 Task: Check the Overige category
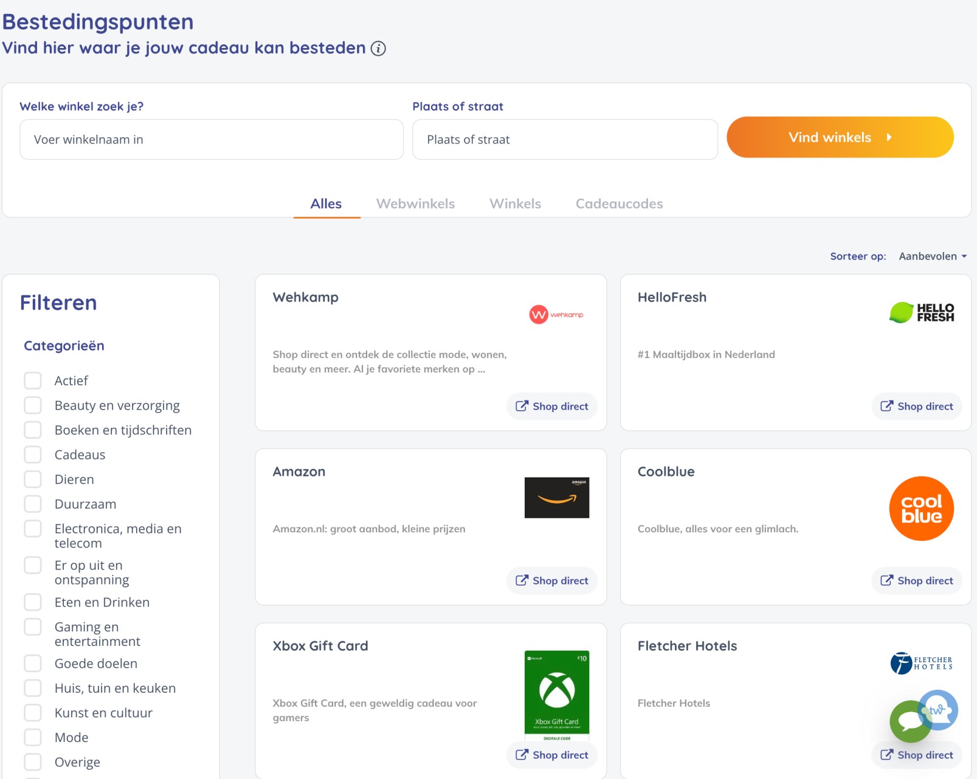point(33,762)
